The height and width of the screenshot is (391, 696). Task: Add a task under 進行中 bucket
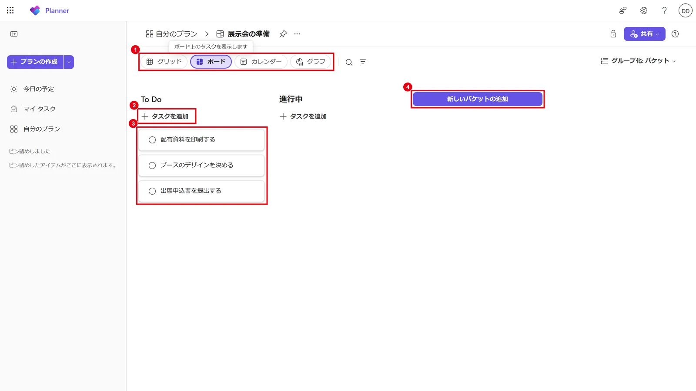[303, 116]
